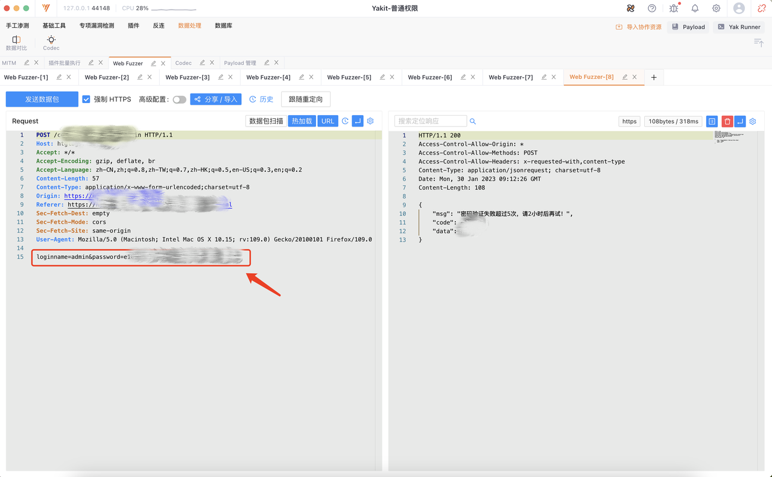Open the 手工渗透 menu
The height and width of the screenshot is (477, 772).
coord(17,26)
